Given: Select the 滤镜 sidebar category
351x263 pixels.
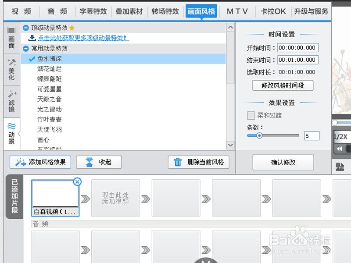Looking at the screenshot, I should coord(12,102).
